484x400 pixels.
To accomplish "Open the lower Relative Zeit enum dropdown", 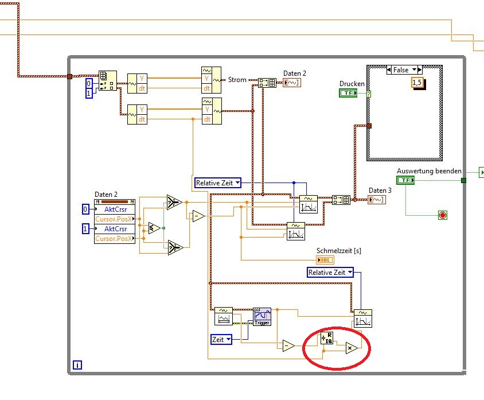I will coord(350,273).
